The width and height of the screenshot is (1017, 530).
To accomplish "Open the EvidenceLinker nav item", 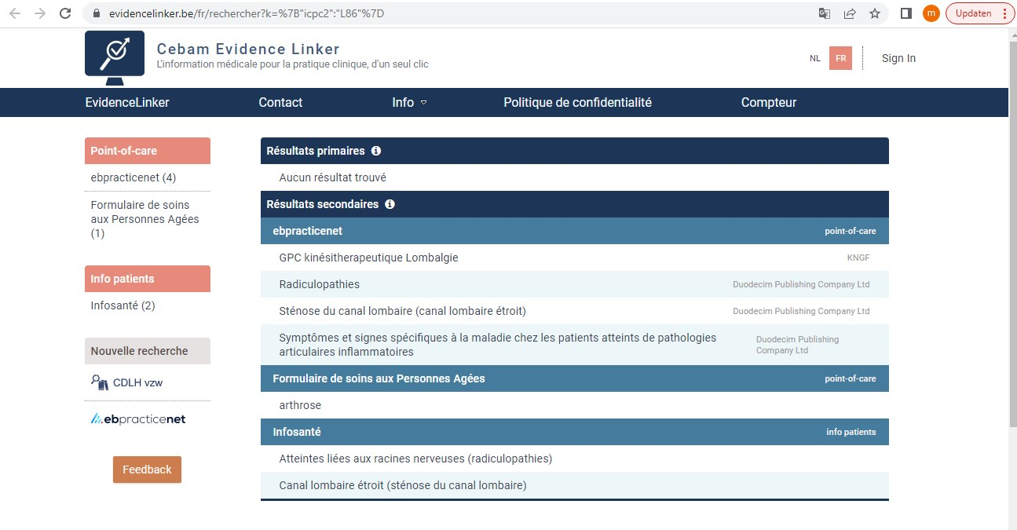I will (127, 102).
